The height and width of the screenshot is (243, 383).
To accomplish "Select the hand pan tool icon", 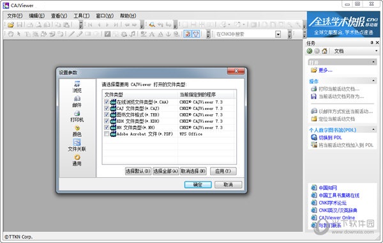I will (x=10, y=34).
